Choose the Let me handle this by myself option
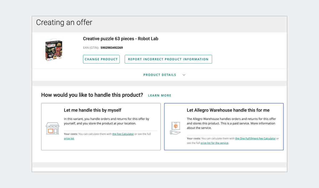The height and width of the screenshot is (188, 319). tap(101, 126)
